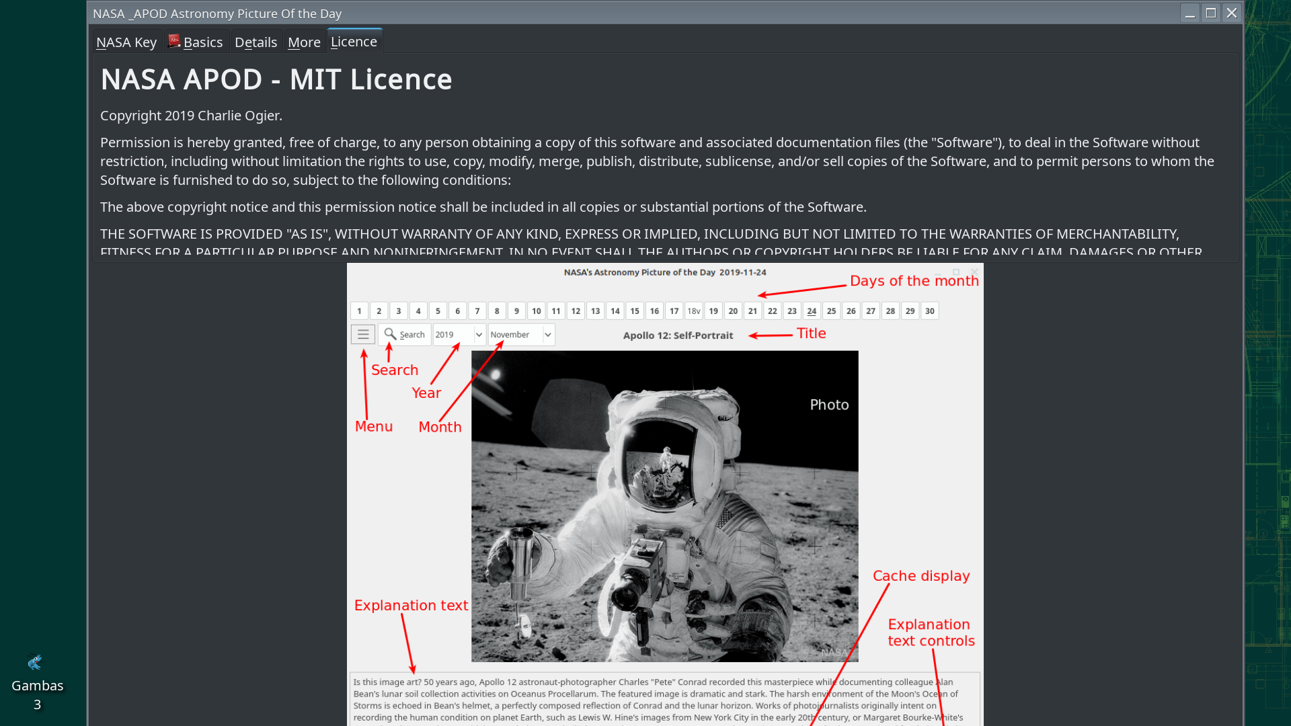Click the Apollo 12: Self-Portrait title
Screen dimensions: 1291x726
678,335
